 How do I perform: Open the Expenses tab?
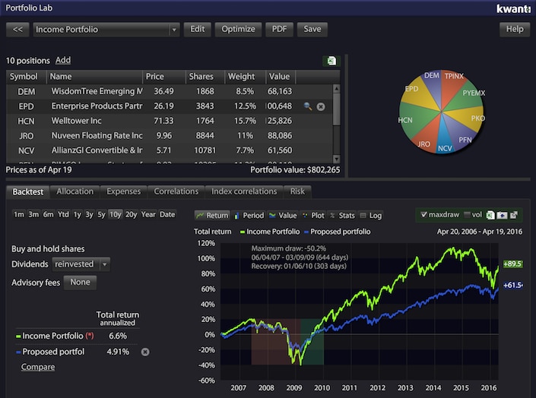click(x=123, y=191)
